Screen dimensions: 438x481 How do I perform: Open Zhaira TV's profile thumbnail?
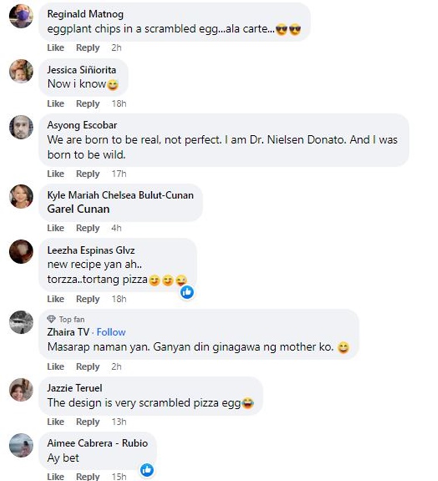[22, 322]
